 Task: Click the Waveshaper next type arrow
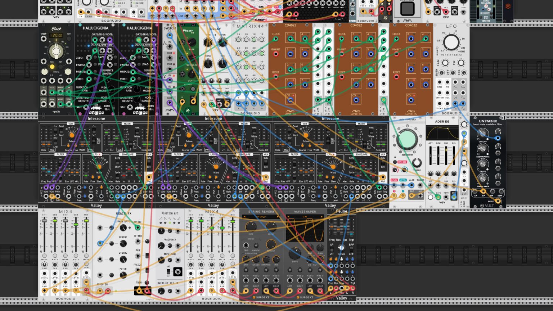click(322, 217)
